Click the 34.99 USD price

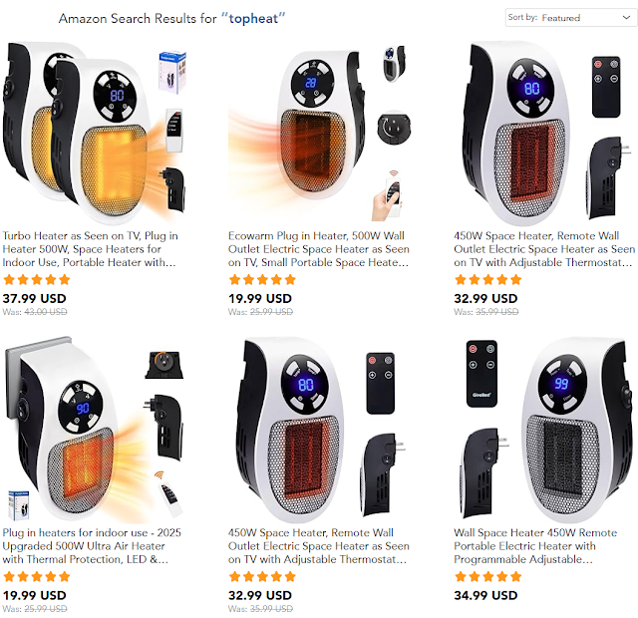(485, 596)
